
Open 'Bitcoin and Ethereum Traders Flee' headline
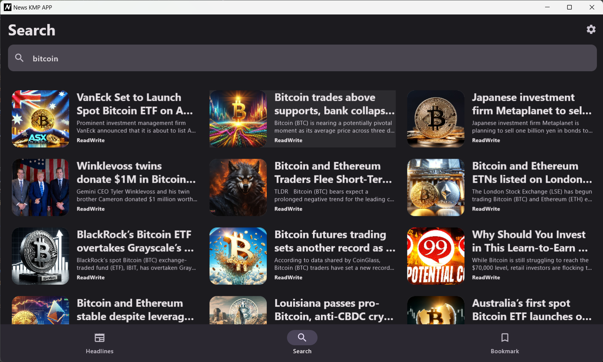point(333,172)
